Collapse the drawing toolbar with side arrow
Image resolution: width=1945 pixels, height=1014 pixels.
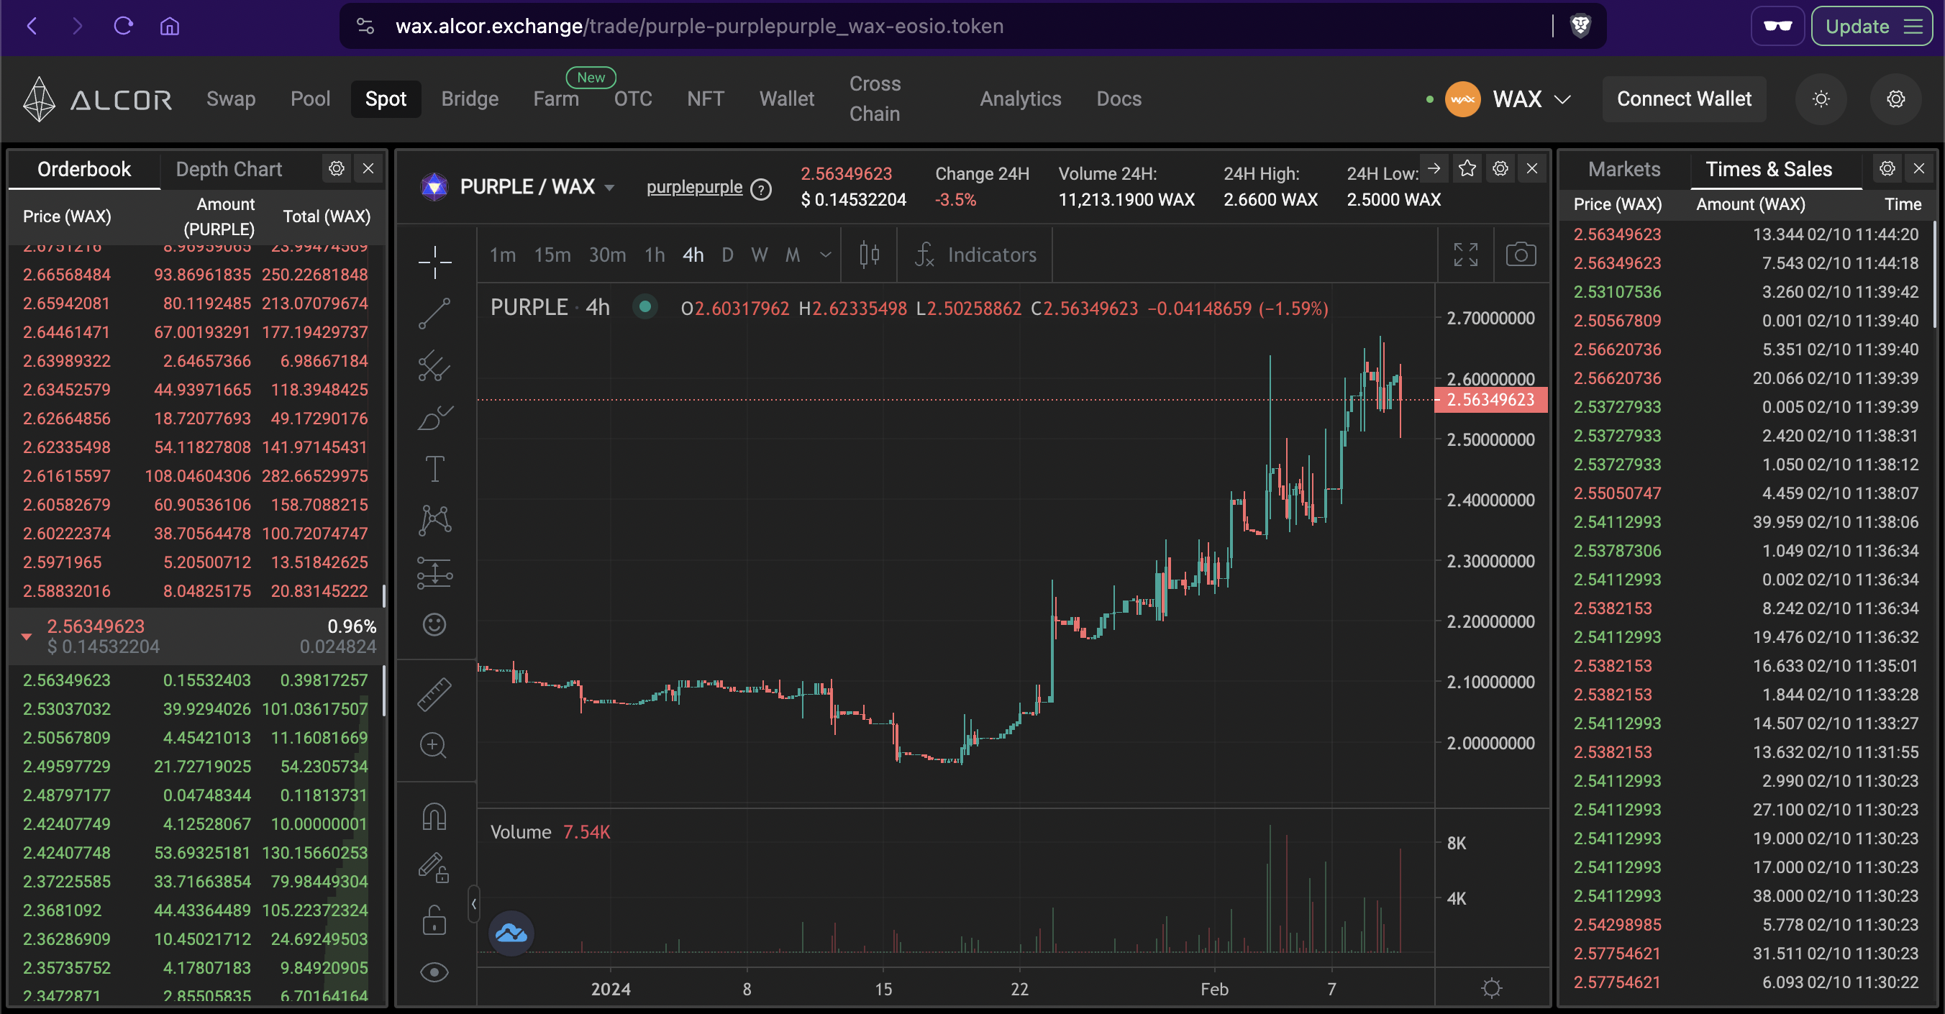(x=473, y=904)
